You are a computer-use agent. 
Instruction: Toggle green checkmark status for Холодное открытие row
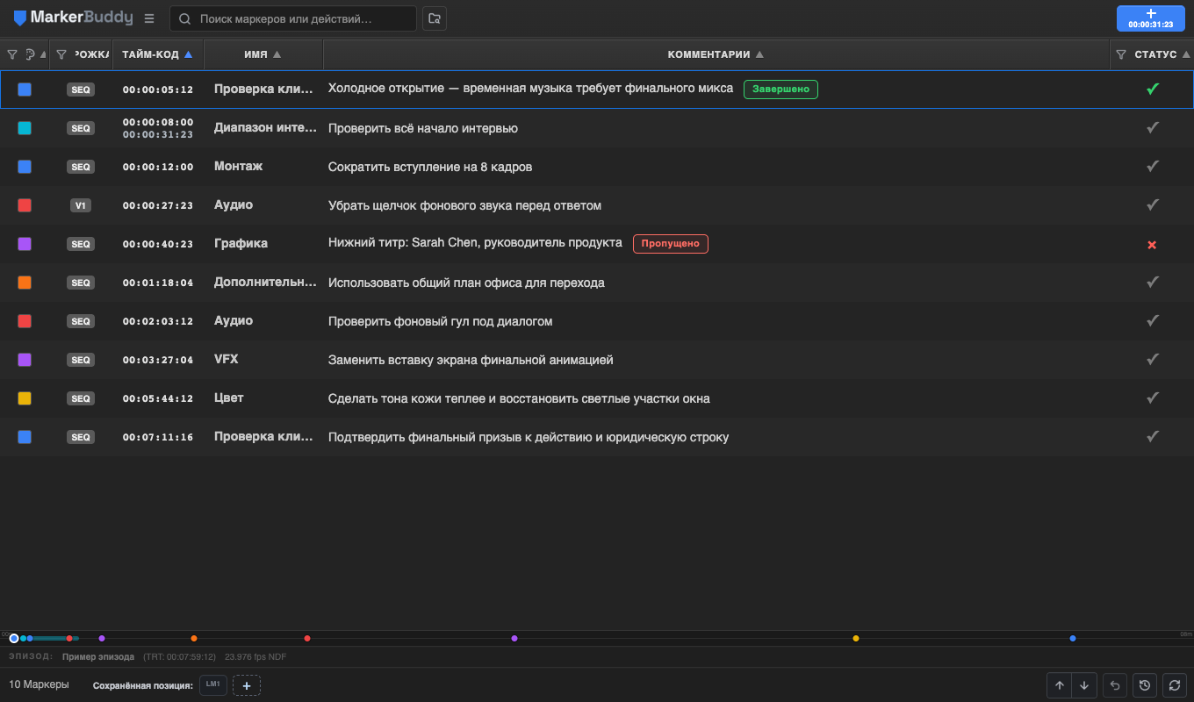[1153, 89]
